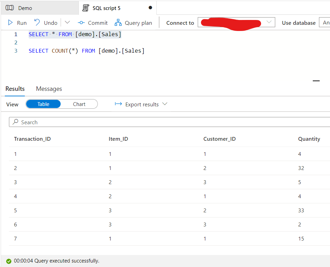Open the Connect to dropdown
330x267 pixels.
[236, 23]
